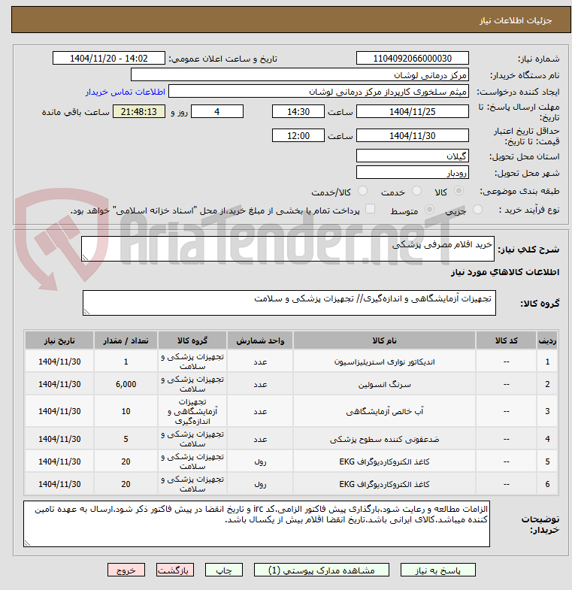The height and width of the screenshot is (590, 572).
Task: Click the سرنگ انسولین item name
Action: point(384,385)
